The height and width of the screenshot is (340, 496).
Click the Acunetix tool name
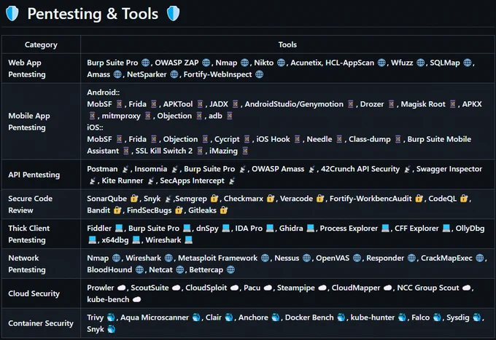pos(306,63)
